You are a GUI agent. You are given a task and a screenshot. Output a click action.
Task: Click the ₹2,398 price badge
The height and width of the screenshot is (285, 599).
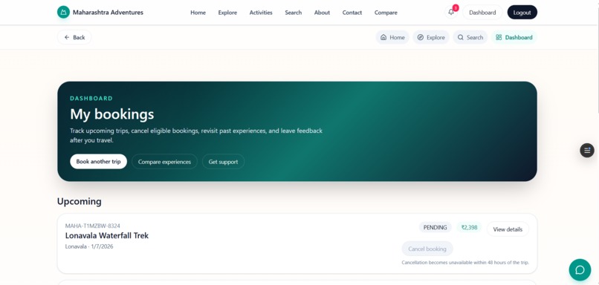tap(469, 227)
